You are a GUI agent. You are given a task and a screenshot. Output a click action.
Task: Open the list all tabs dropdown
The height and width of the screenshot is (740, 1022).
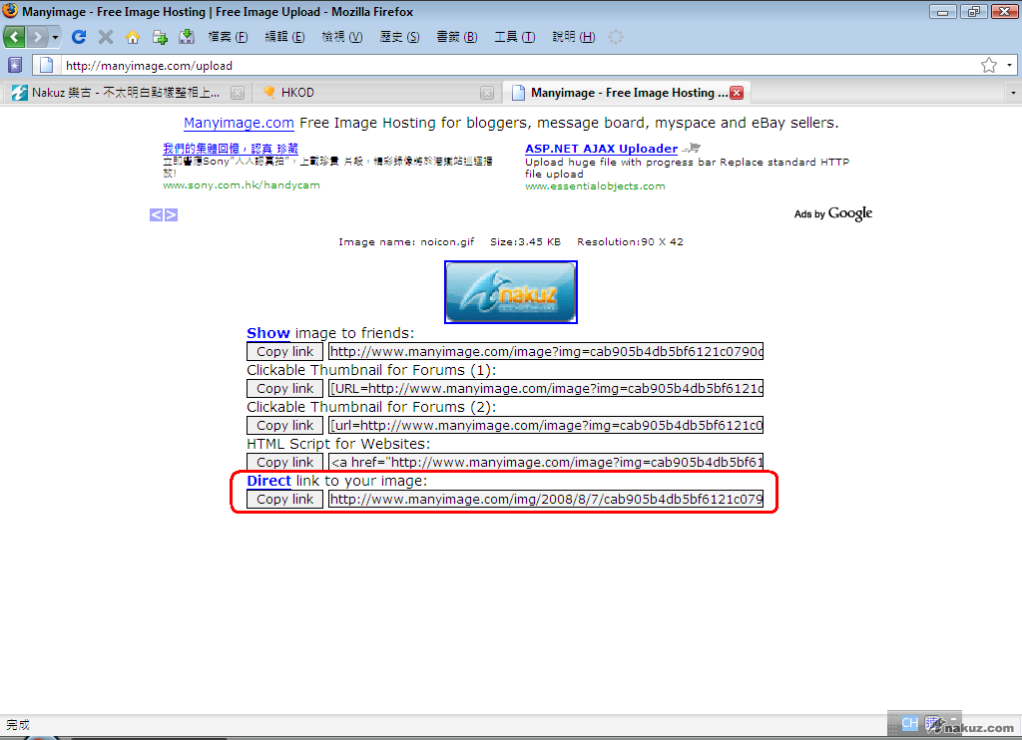click(1013, 93)
